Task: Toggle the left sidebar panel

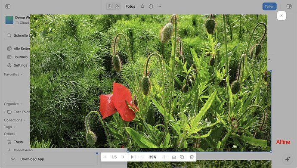Action: 8,6
